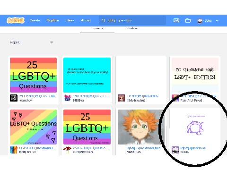Open the Create menu item

(x=35, y=20)
